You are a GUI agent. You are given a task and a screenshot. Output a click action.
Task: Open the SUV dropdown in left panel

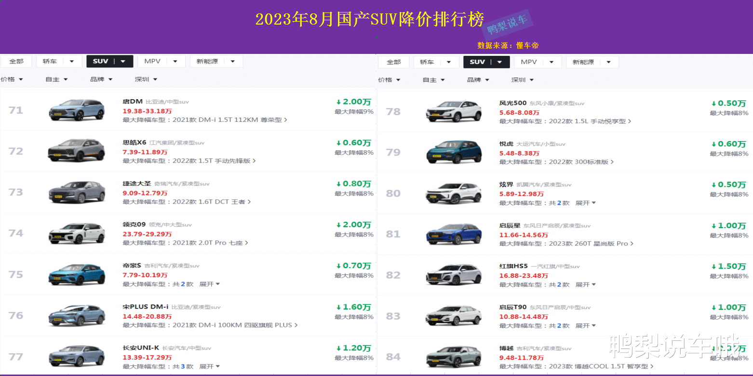click(109, 61)
